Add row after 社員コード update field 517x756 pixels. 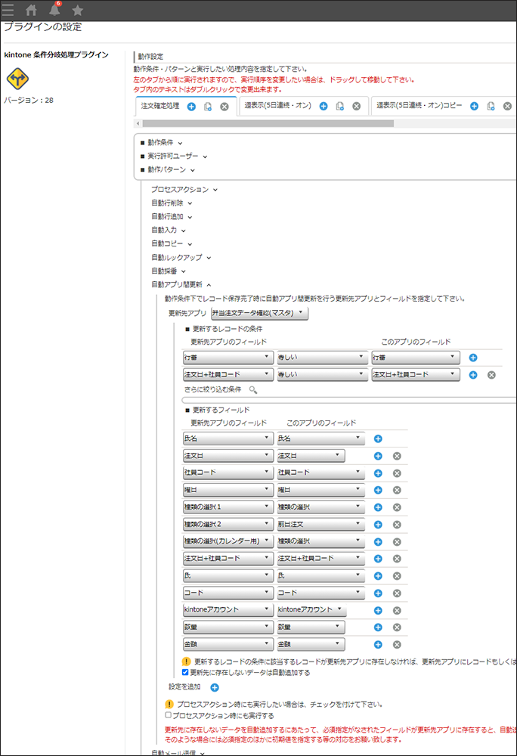[x=378, y=473]
